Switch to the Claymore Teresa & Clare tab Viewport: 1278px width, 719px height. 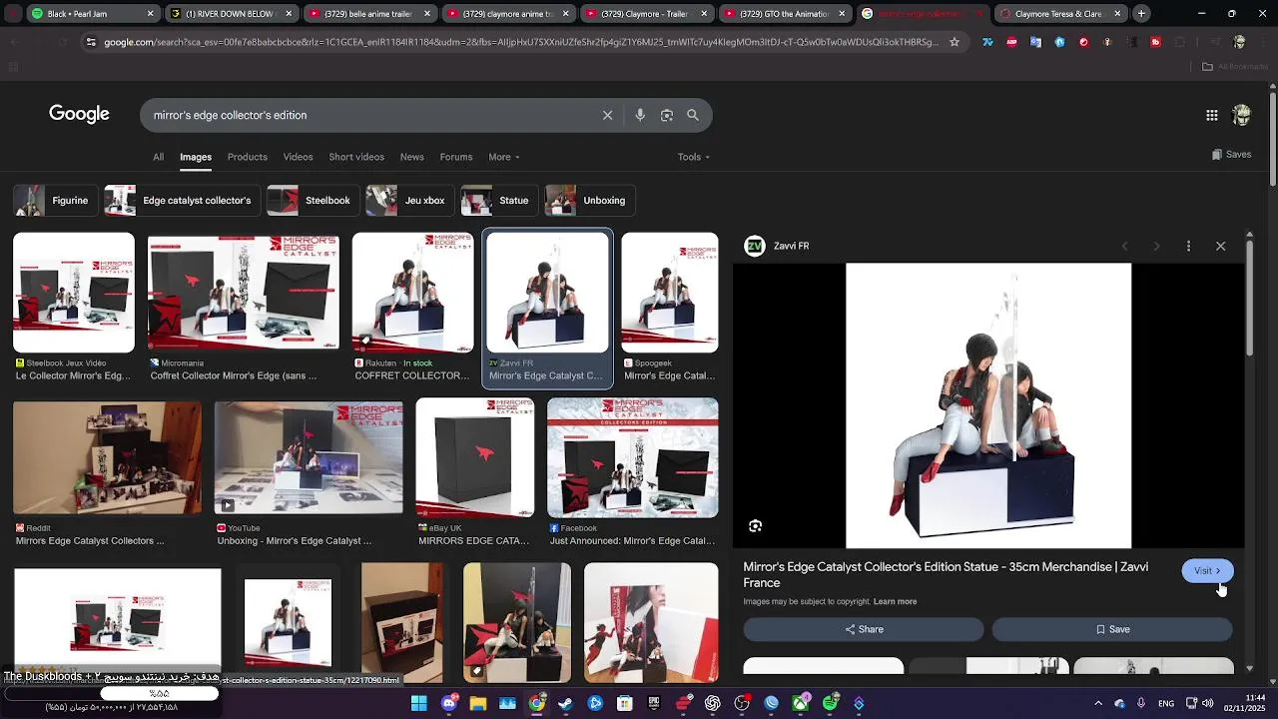tap(1061, 14)
